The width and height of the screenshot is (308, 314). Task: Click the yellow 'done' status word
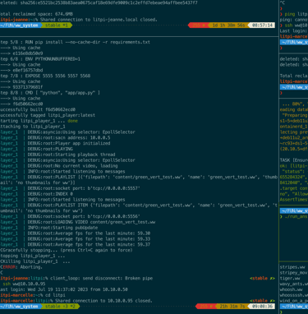tap(72, 121)
